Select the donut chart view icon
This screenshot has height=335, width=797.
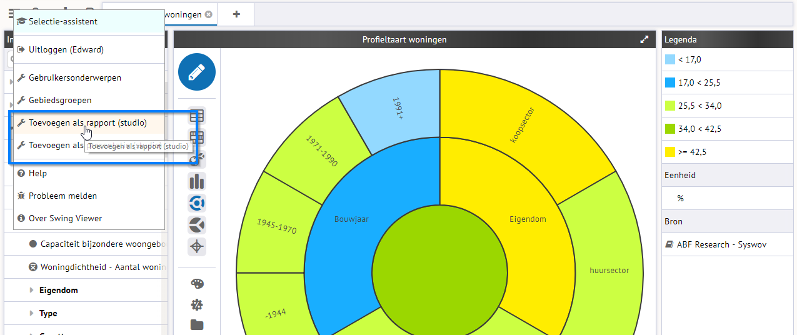coord(197,203)
